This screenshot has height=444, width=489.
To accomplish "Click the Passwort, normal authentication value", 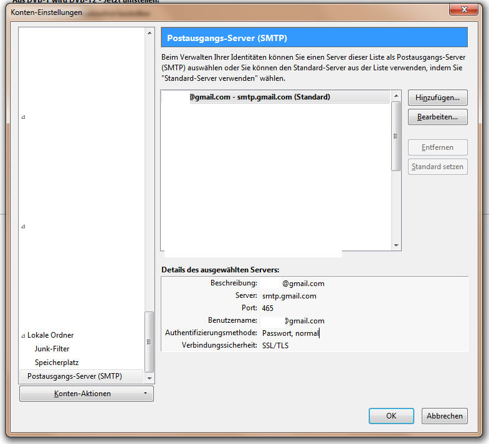I will 290,333.
